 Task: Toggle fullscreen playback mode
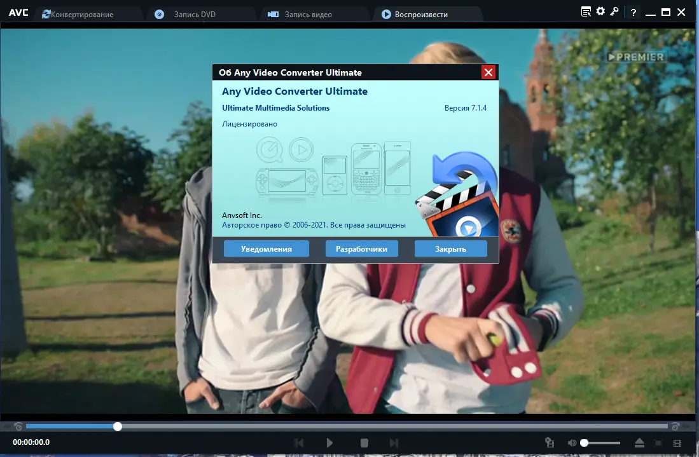pyautogui.click(x=657, y=442)
